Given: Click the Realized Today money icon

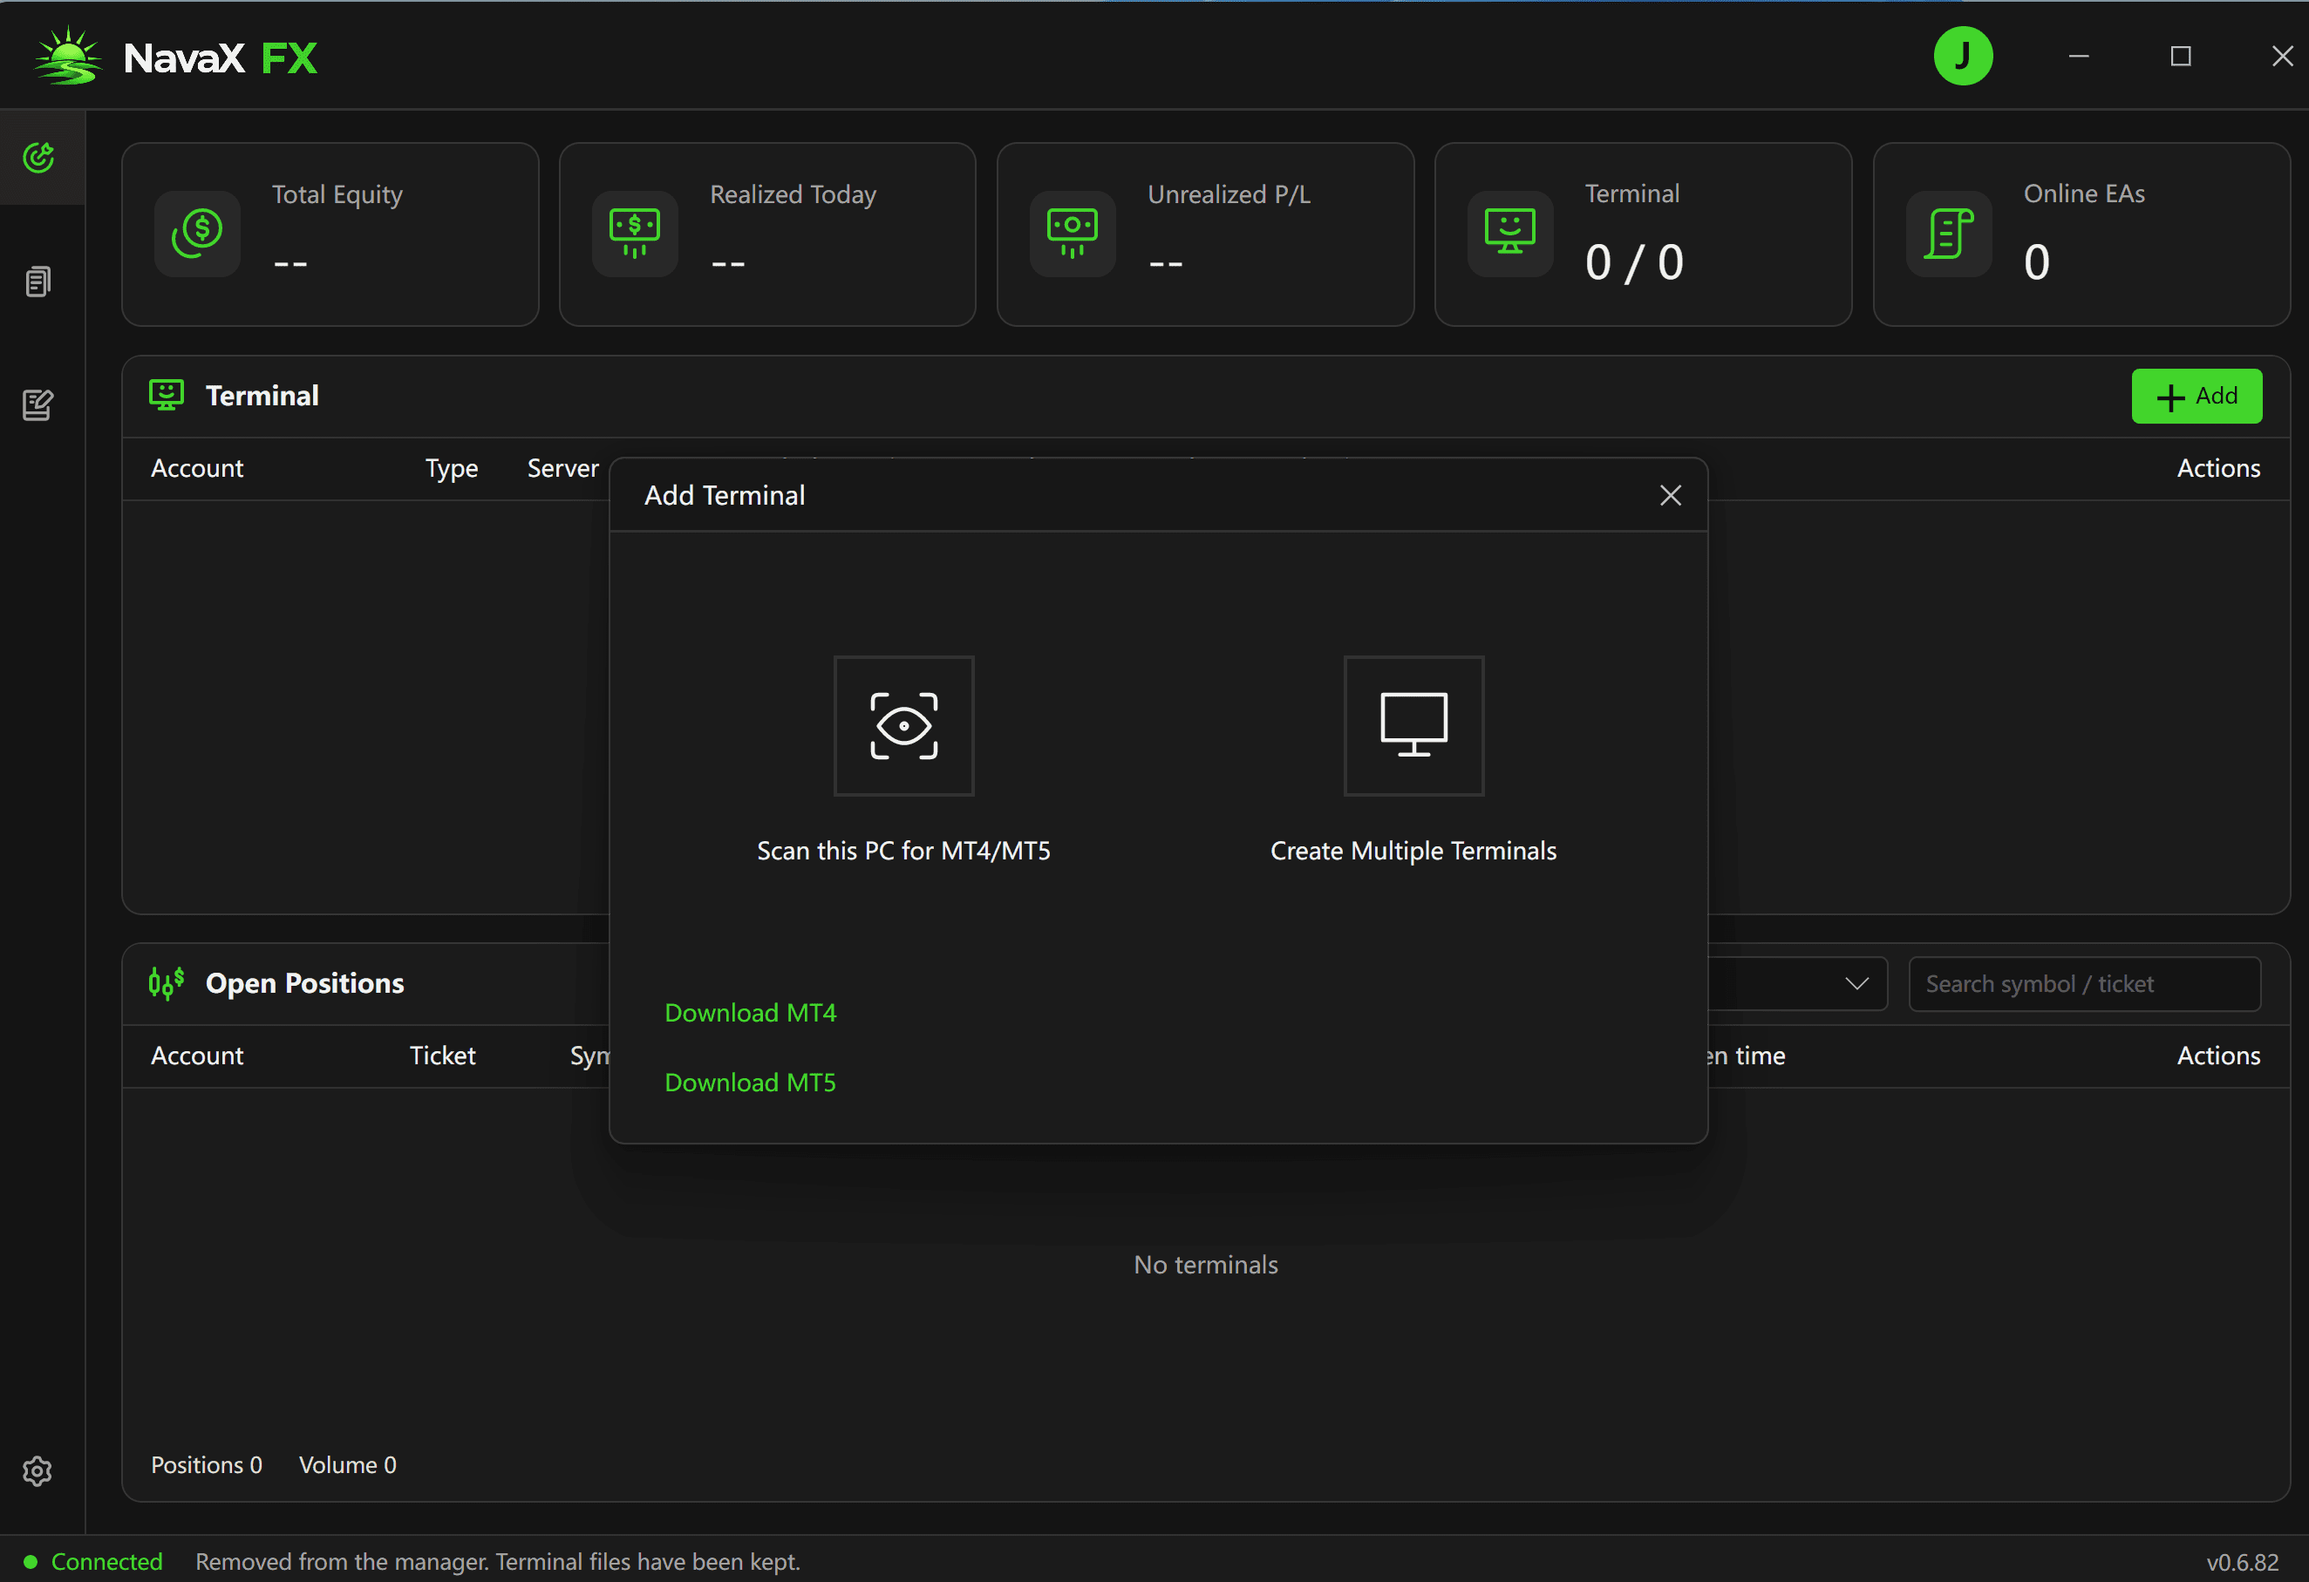Looking at the screenshot, I should point(635,234).
